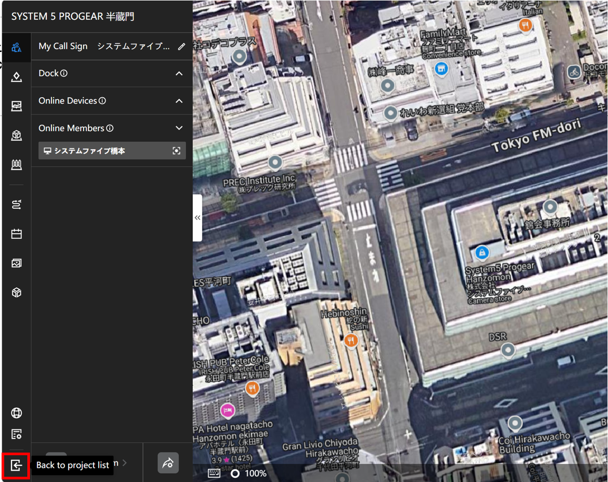Open the map annotations pin icon

[x=16, y=77]
